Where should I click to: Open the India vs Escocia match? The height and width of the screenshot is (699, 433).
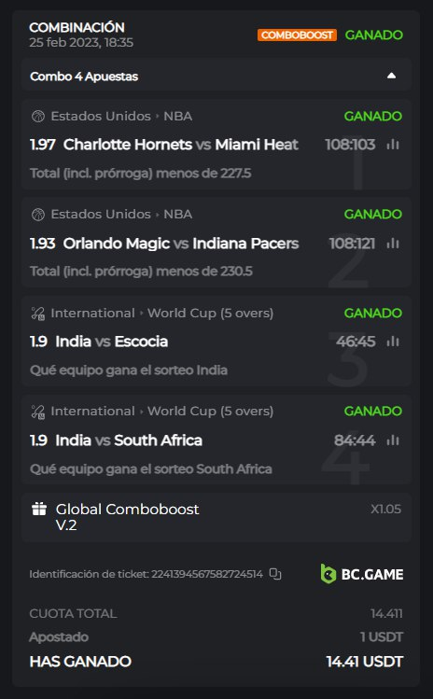coord(111,342)
